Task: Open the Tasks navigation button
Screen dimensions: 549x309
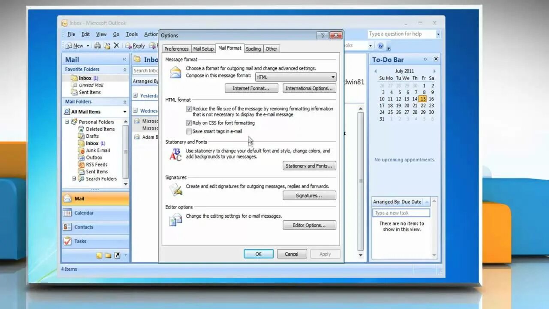Action: pos(95,241)
